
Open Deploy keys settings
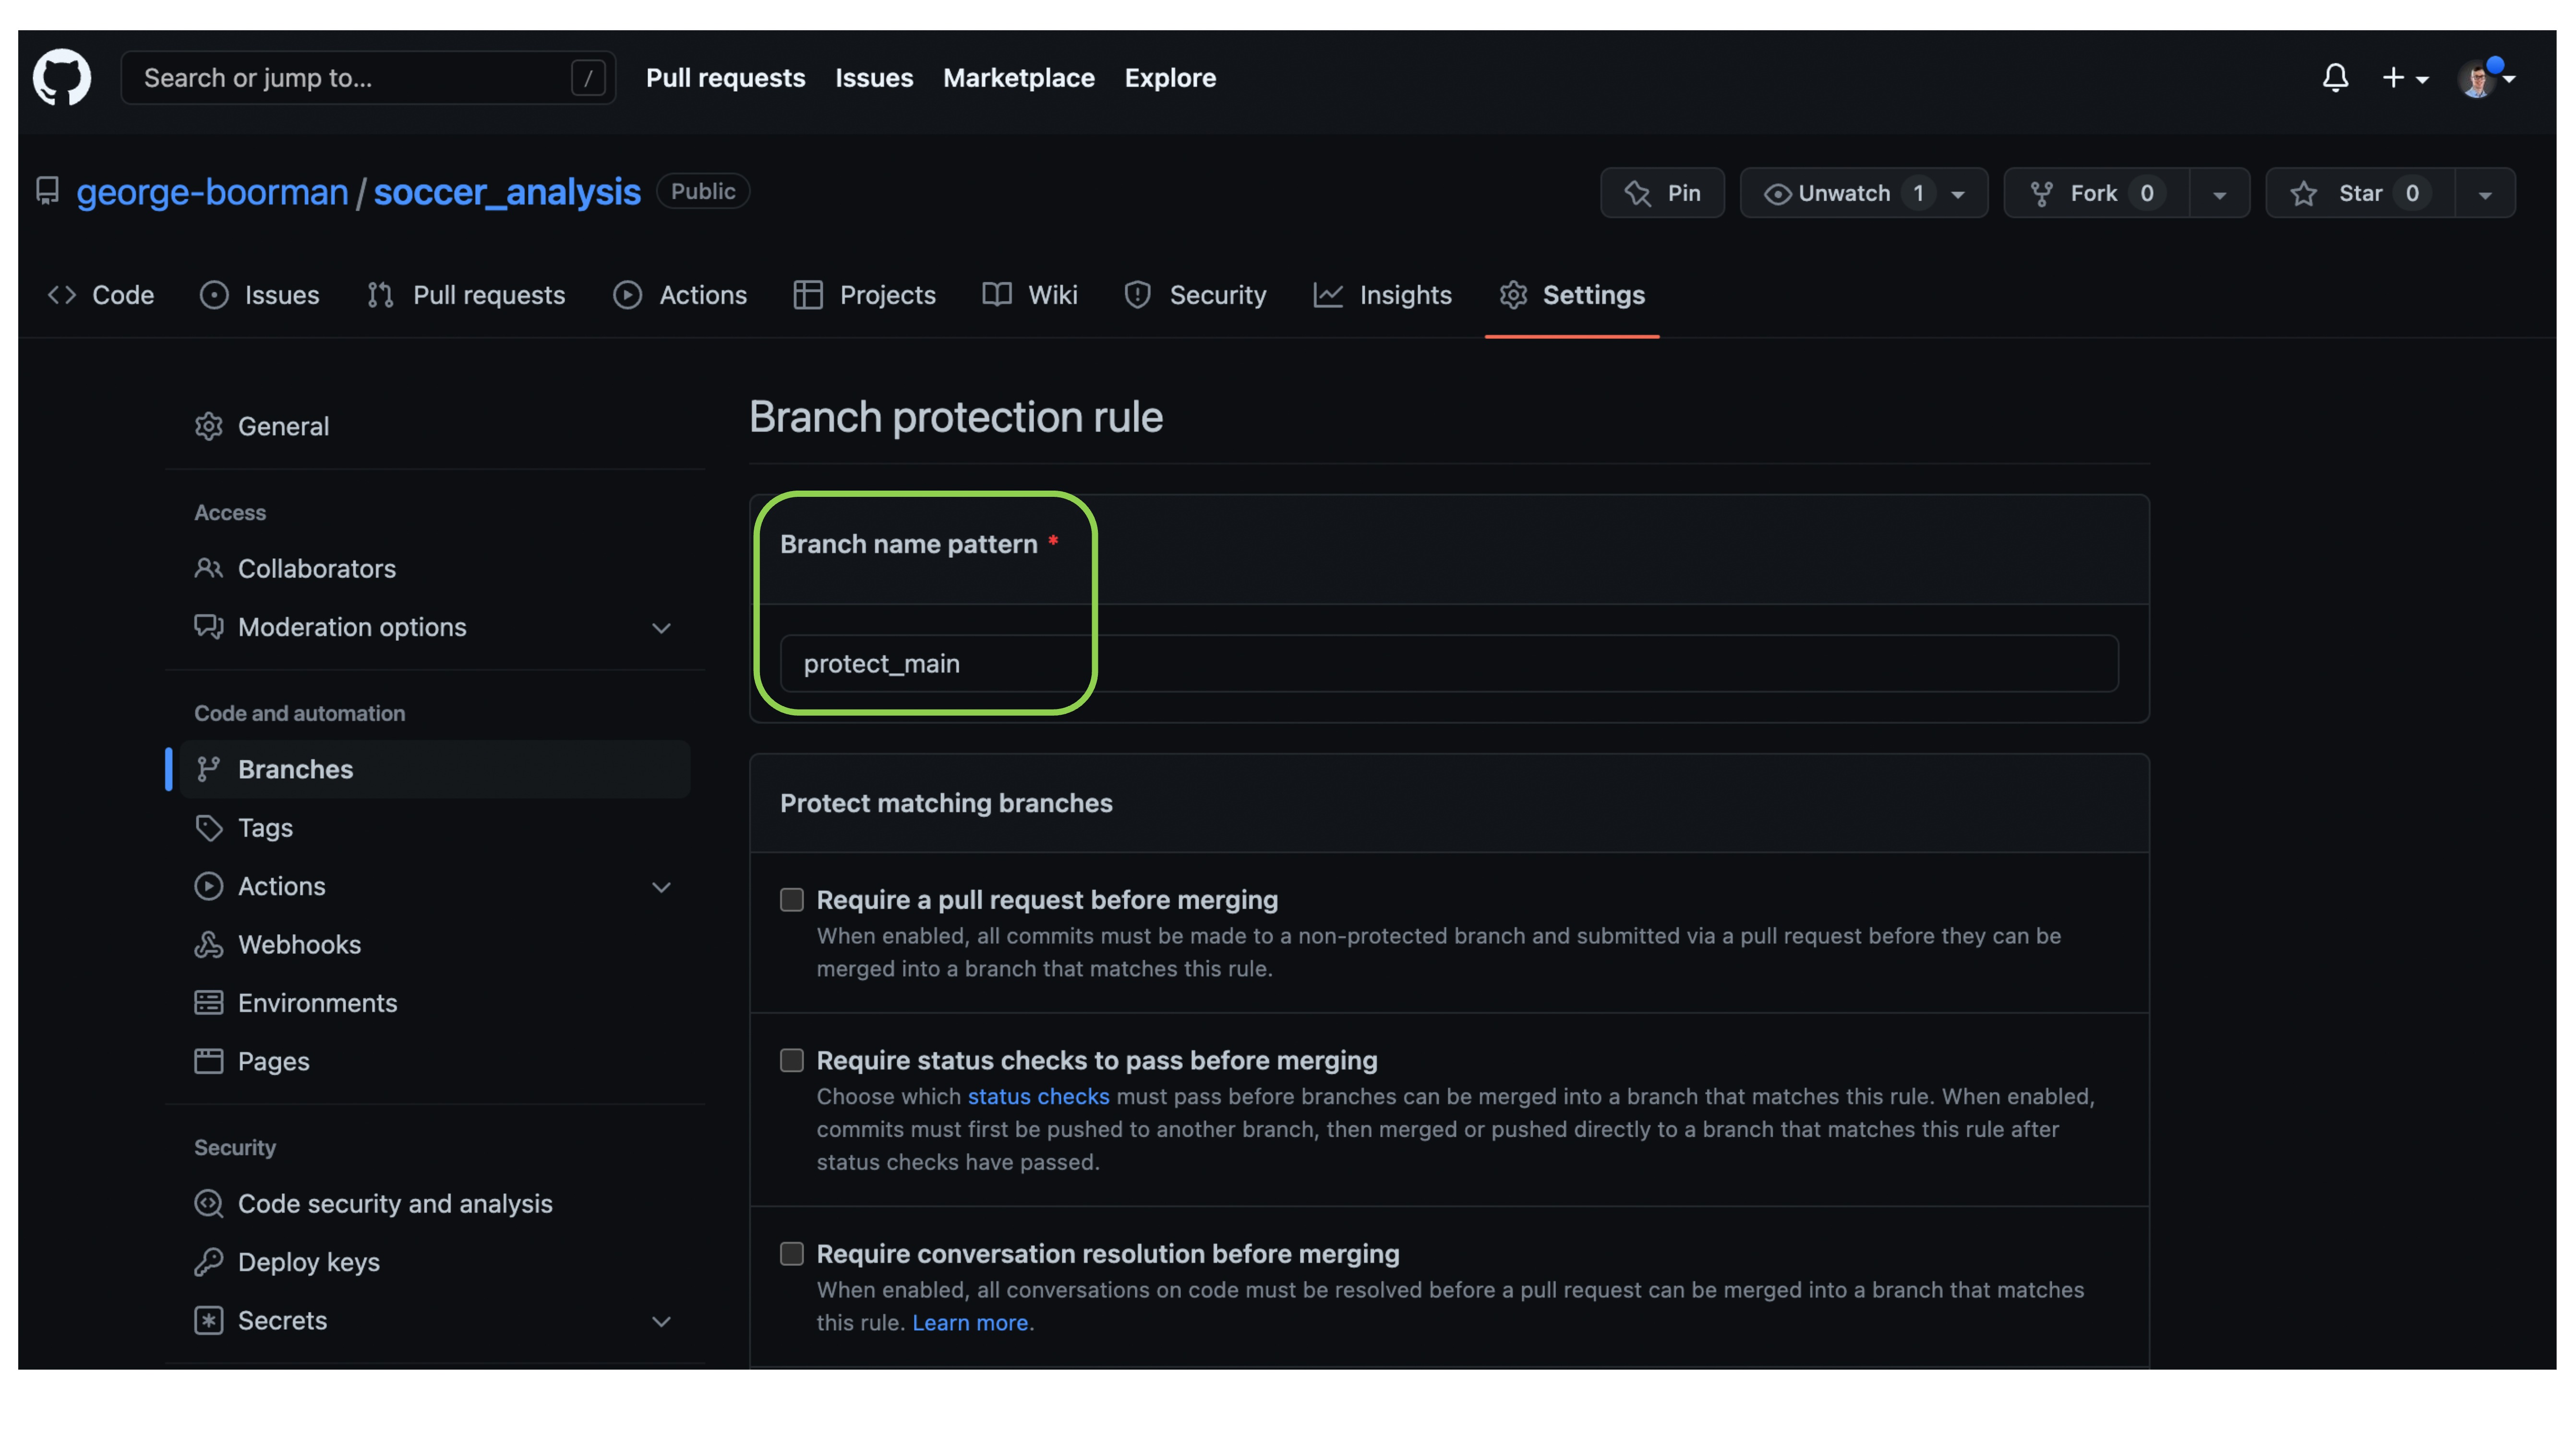pos(435,1262)
